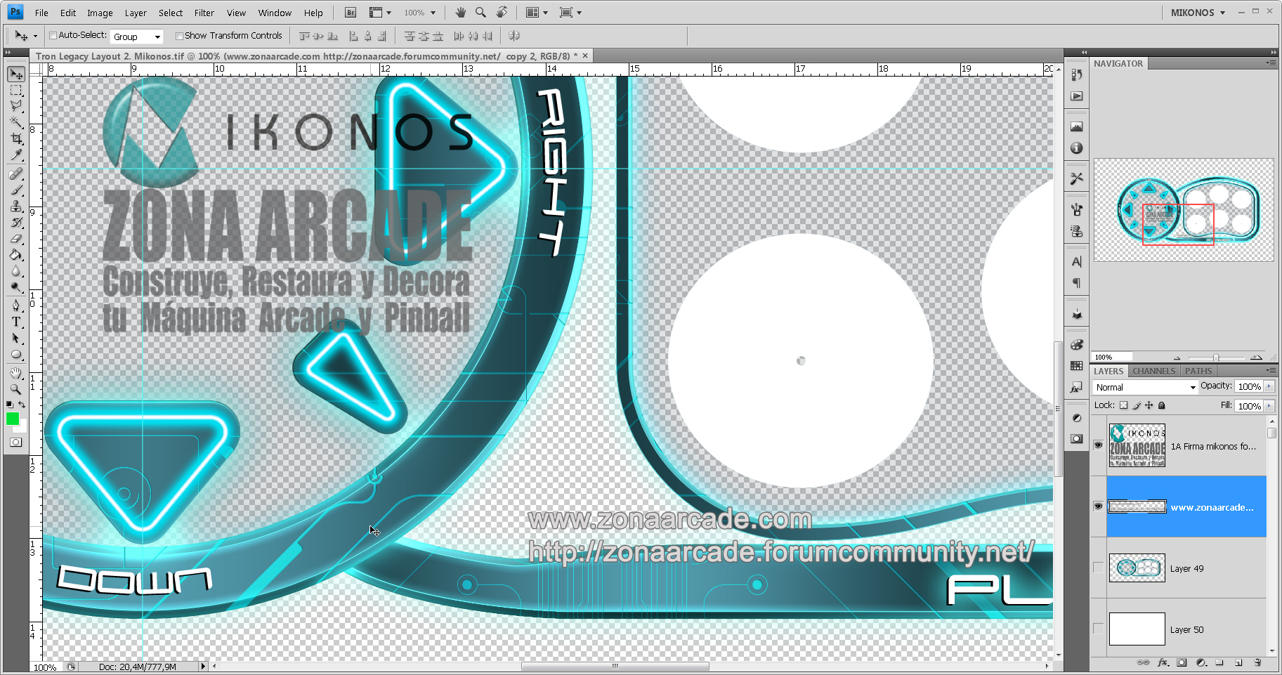Select the Eraser tool
This screenshot has height=675, width=1282.
[x=16, y=239]
